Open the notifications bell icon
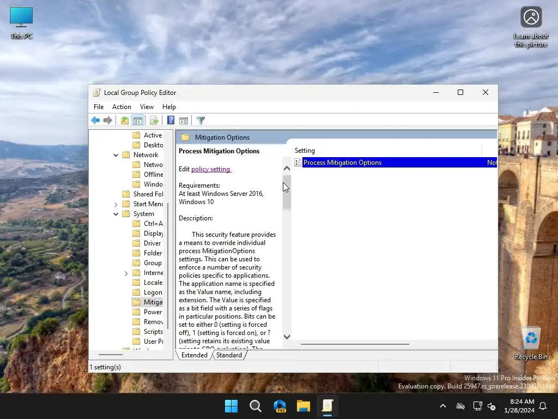 [x=543, y=406]
